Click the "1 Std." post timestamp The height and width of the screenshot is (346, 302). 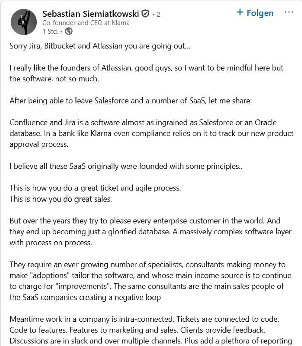click(x=50, y=31)
